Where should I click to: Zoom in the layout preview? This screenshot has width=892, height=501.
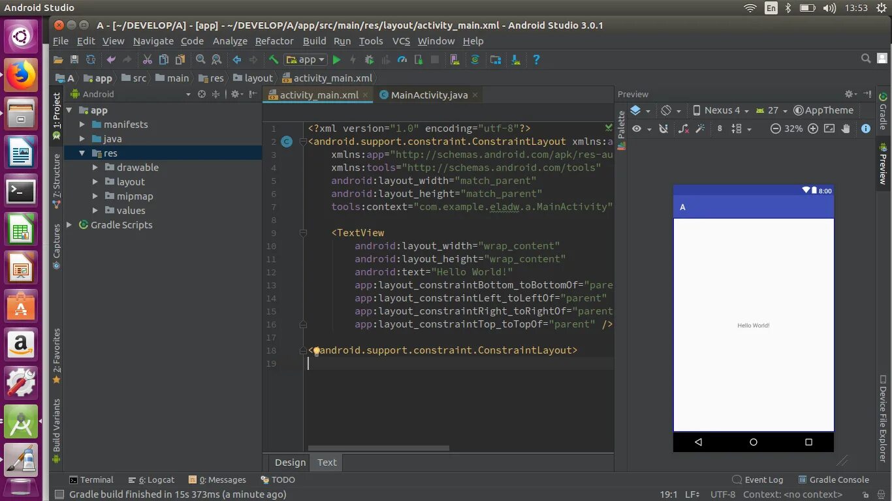point(813,129)
